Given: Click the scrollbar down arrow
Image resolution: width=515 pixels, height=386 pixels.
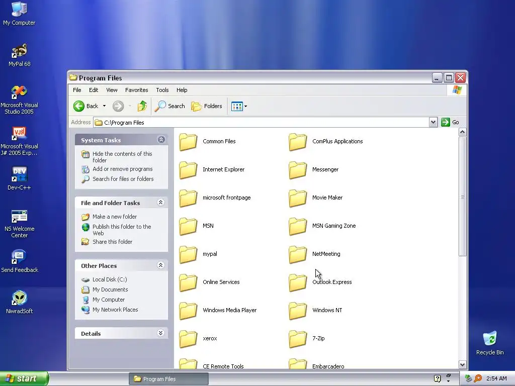Looking at the screenshot, I should (463, 364).
